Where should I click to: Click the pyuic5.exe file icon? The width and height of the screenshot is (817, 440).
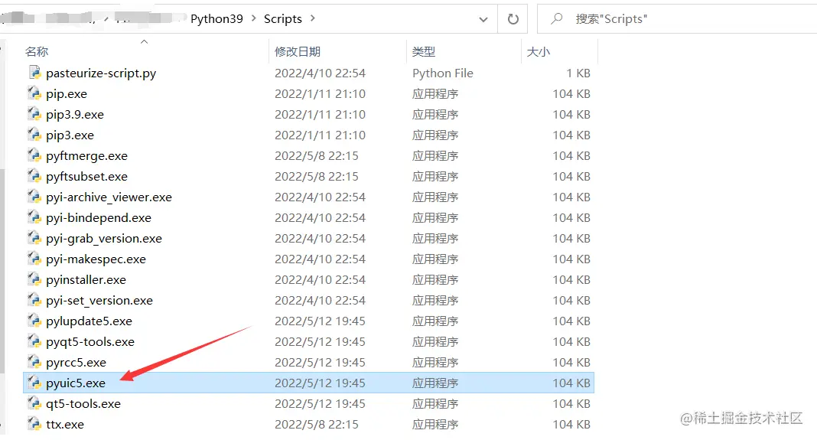tap(34, 383)
